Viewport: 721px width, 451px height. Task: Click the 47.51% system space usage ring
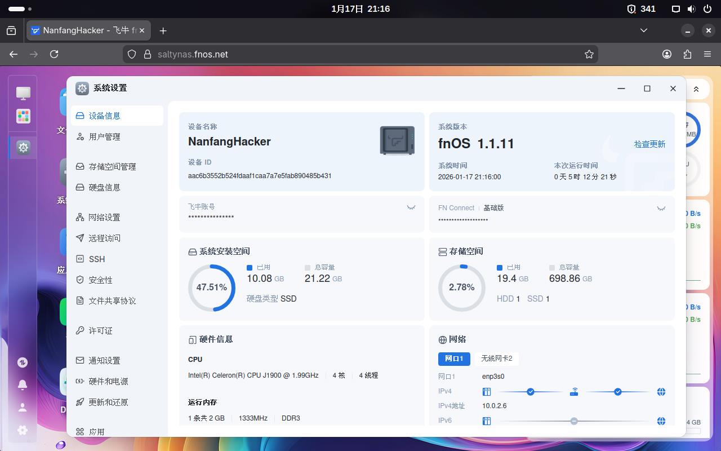[x=212, y=288]
